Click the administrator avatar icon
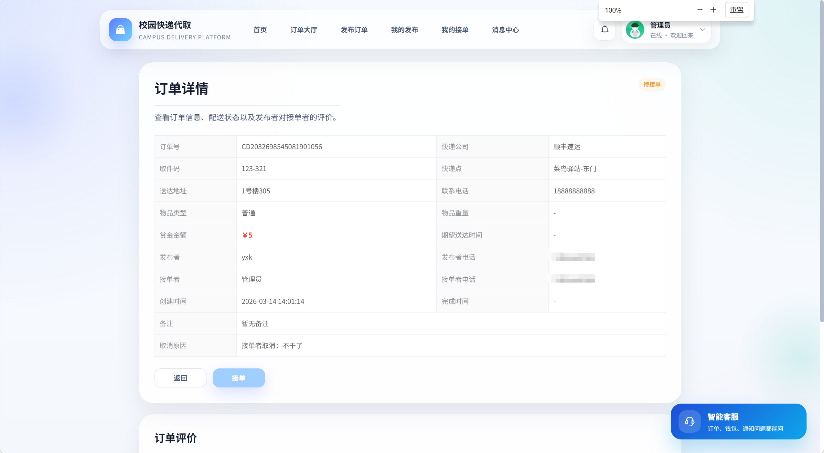 [x=635, y=30]
